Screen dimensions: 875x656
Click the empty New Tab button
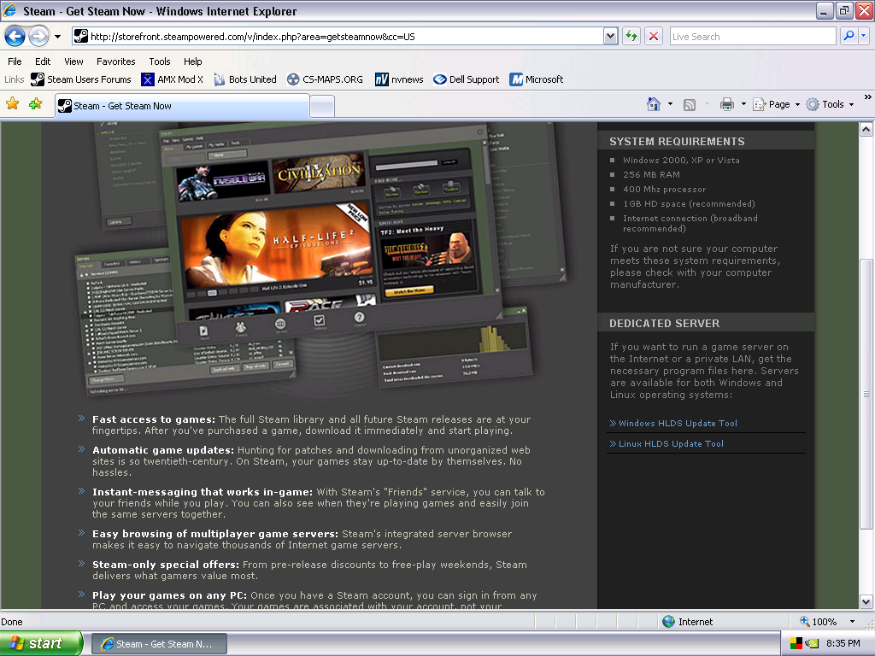pyautogui.click(x=322, y=107)
